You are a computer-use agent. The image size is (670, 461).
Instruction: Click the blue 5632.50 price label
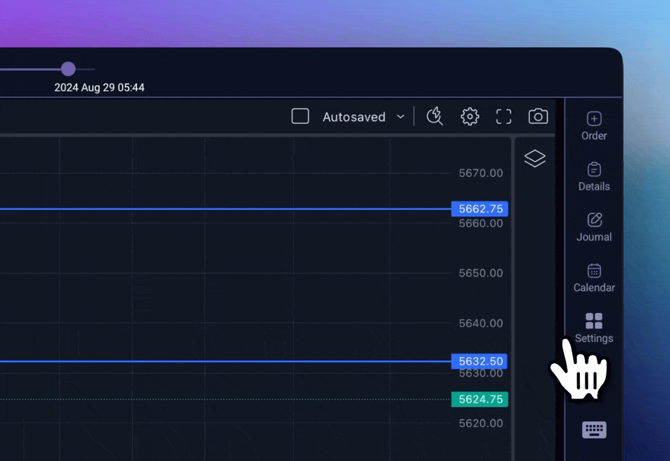click(x=479, y=361)
